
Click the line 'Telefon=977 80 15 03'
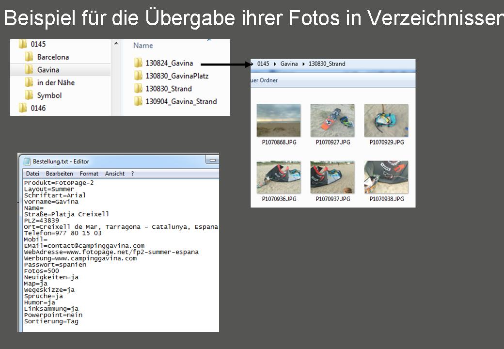tap(63, 233)
